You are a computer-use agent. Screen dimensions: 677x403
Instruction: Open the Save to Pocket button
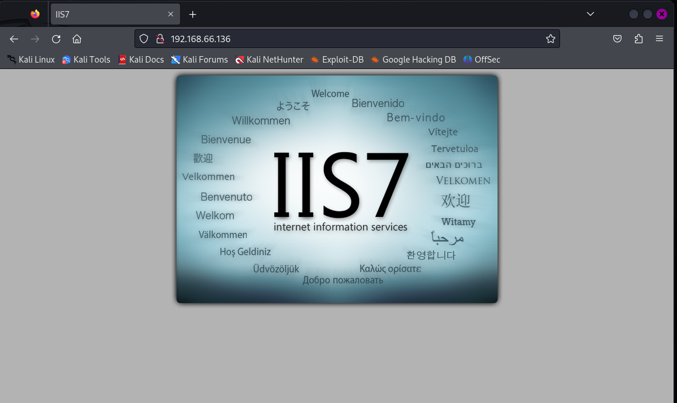(617, 39)
